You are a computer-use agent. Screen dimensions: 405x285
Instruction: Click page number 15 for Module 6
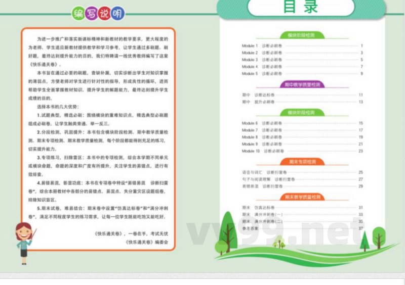[x=361, y=123]
